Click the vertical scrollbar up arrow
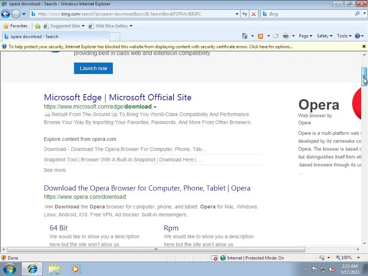 [364, 55]
